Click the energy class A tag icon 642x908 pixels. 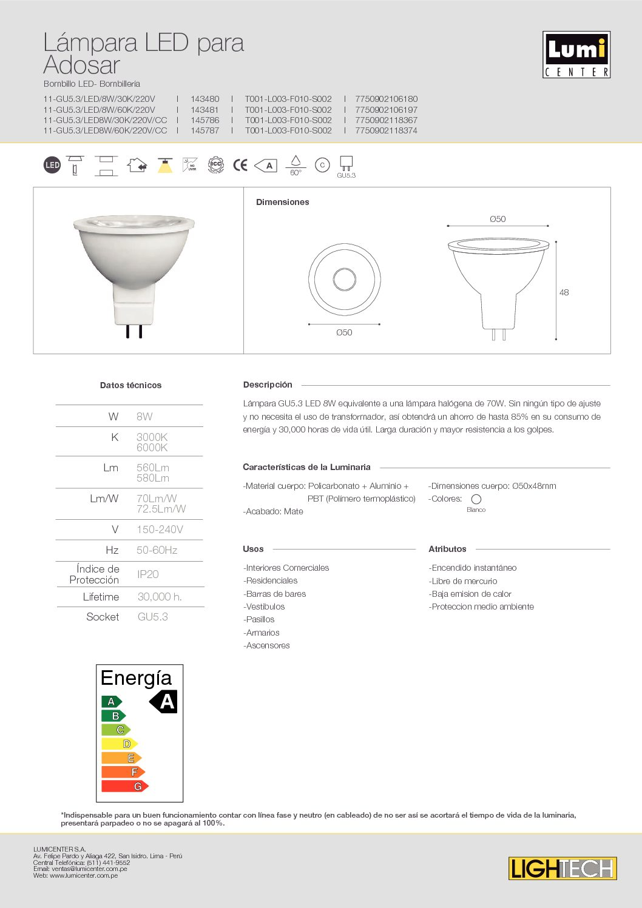(266, 166)
